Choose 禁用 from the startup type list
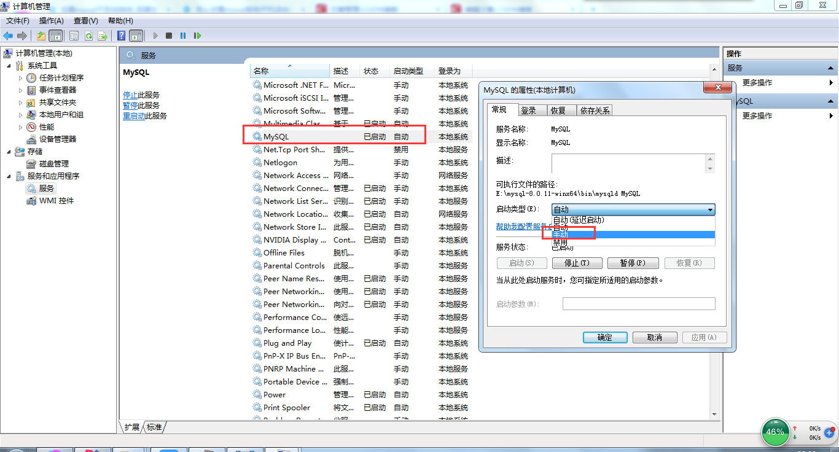This screenshot has width=839, height=452. pyautogui.click(x=633, y=242)
